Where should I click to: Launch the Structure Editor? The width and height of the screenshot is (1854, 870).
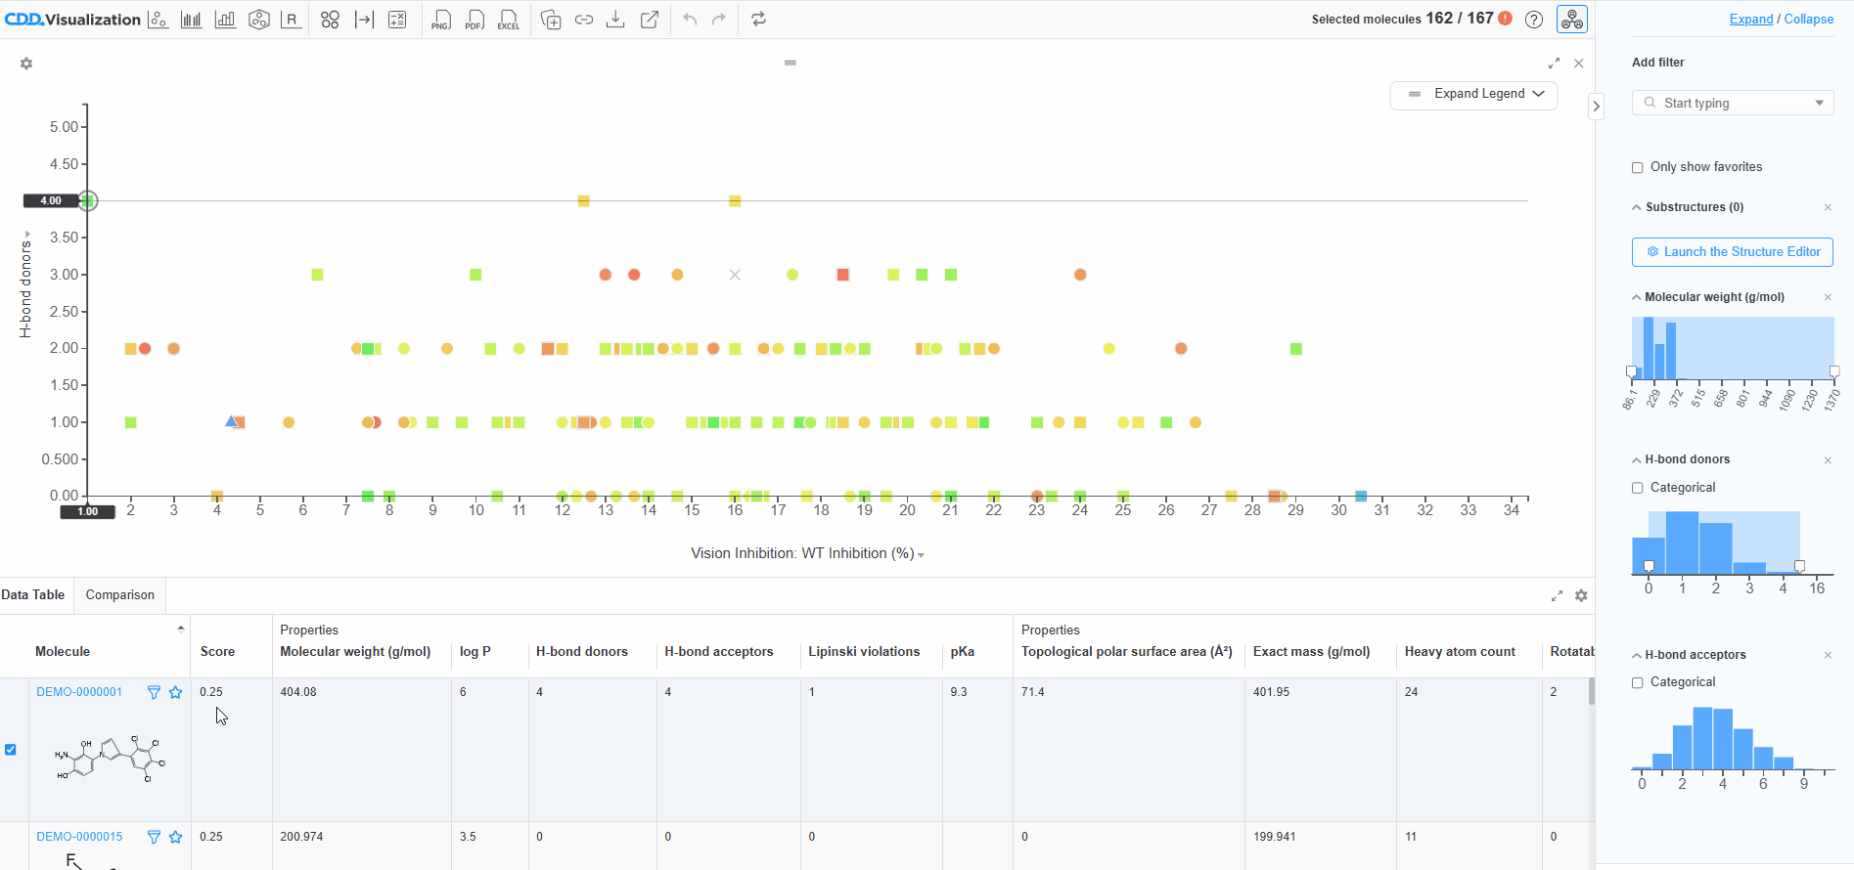[1733, 252]
